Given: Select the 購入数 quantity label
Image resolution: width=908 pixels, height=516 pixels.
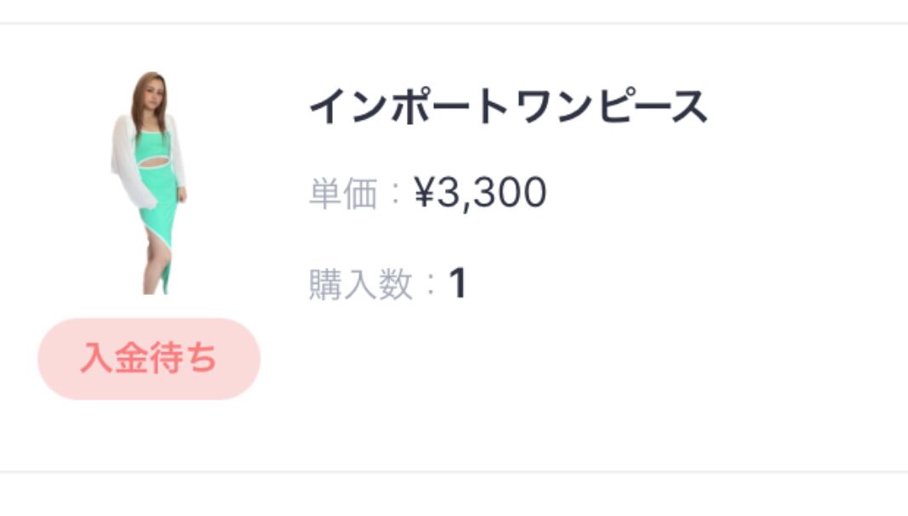Looking at the screenshot, I should click(359, 285).
